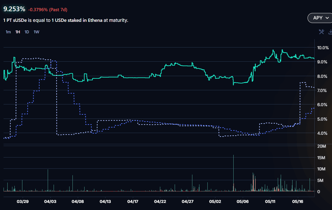This screenshot has width=332, height=210.
Task: Click the 5.0% axis label
Action: point(322,119)
